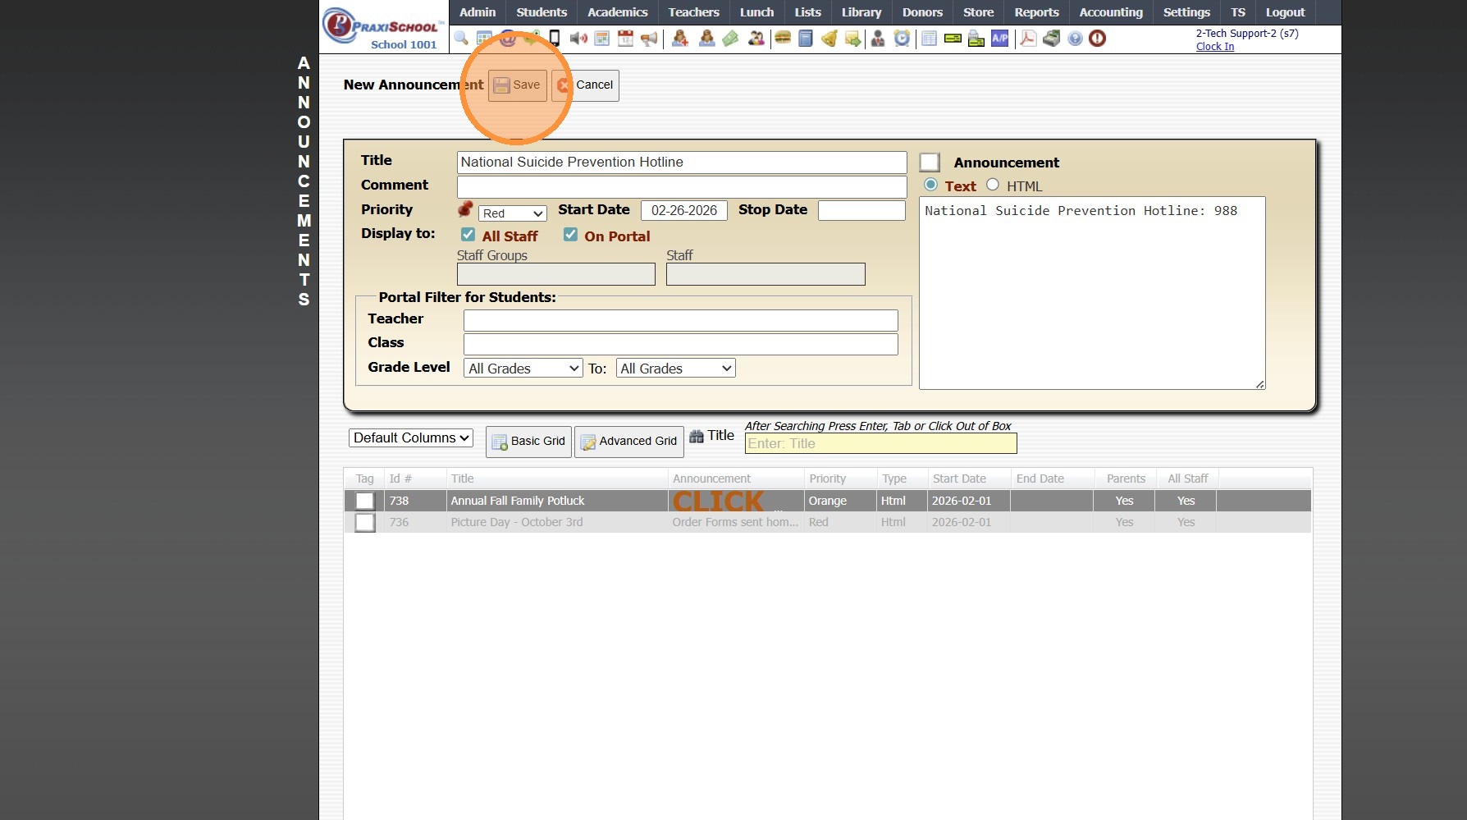Tick the tag checkbox for row 736

coord(365,522)
